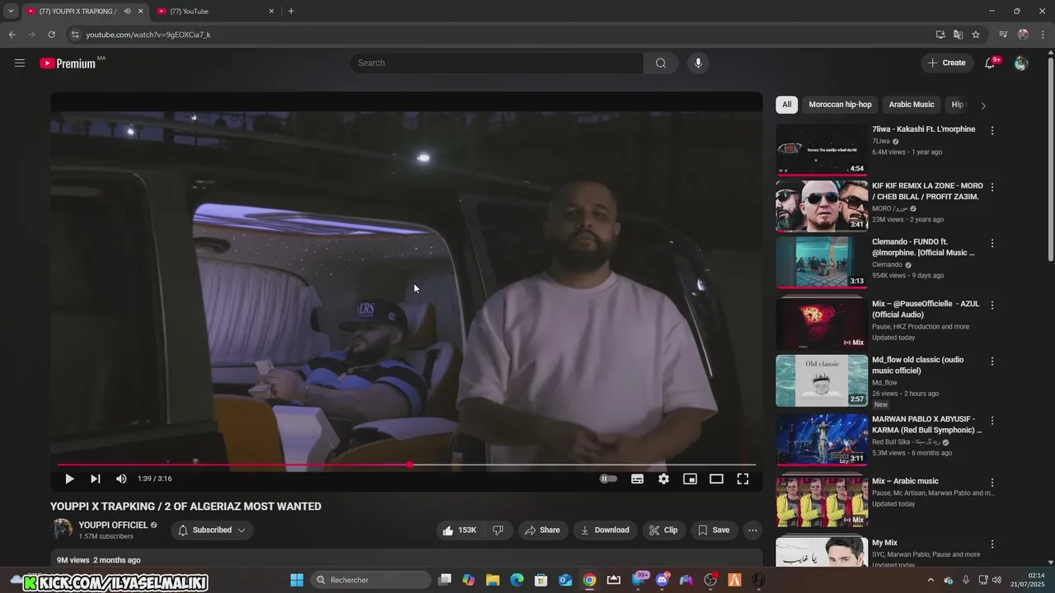Filter by Arabic Music chip

point(912,105)
